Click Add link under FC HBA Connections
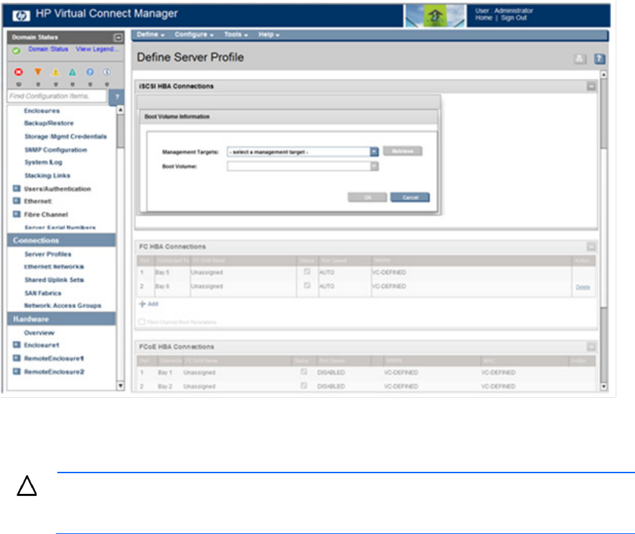Image resolution: width=635 pixels, height=534 pixels. [148, 304]
